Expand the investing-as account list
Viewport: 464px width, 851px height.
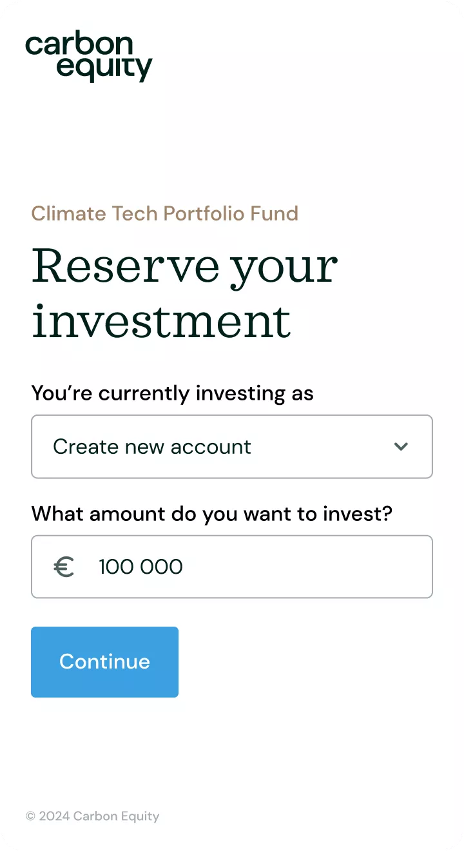[x=232, y=446]
